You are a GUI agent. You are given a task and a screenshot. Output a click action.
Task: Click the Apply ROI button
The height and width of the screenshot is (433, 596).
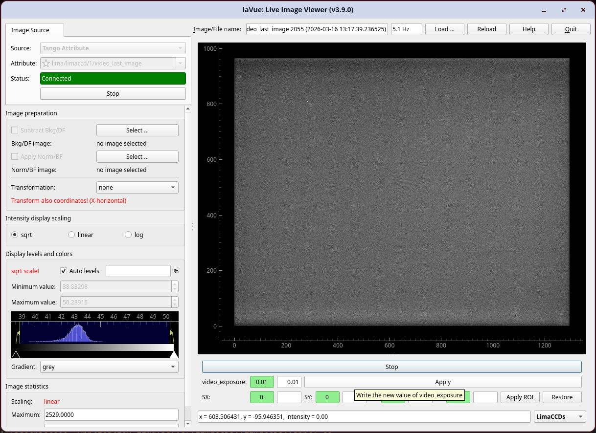520,397
